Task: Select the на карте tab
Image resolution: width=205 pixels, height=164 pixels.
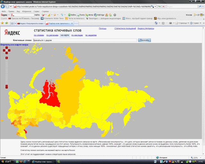Action: [x=65, y=35]
